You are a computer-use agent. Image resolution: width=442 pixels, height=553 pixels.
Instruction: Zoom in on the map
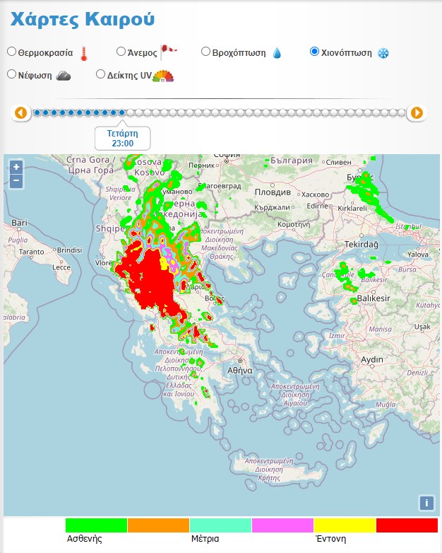click(x=16, y=167)
